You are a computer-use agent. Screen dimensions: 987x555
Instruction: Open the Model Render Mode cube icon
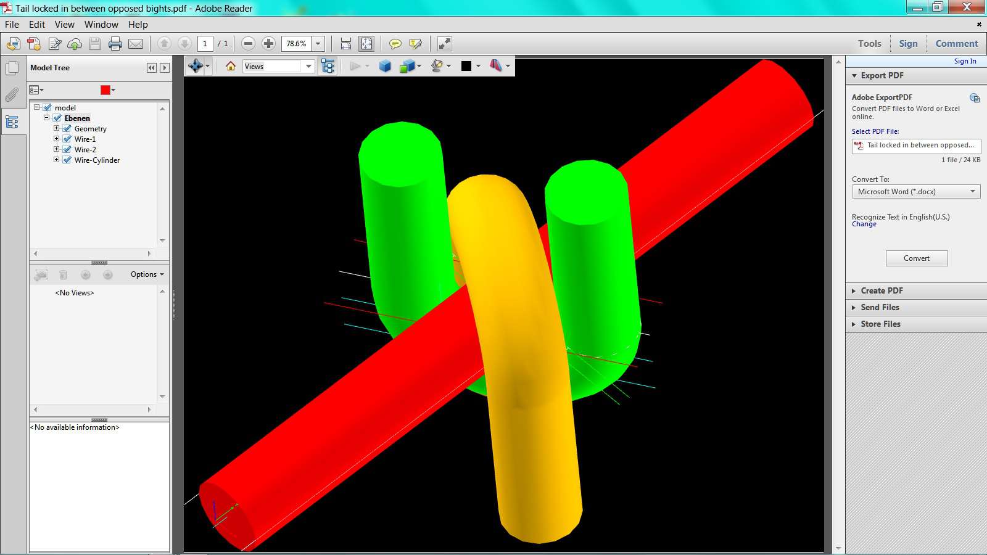pos(407,66)
